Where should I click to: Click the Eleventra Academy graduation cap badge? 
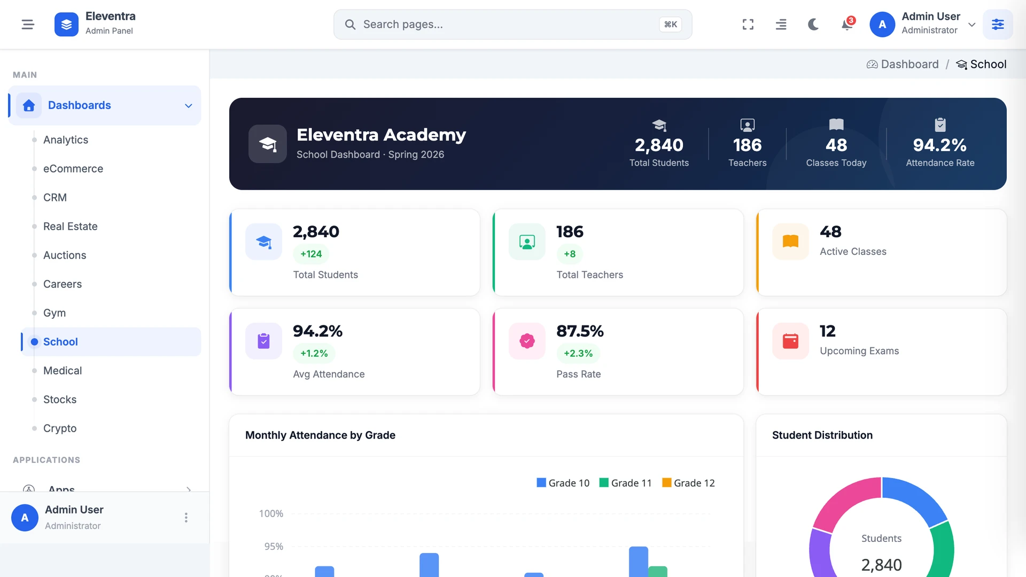click(268, 144)
